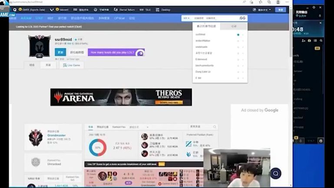
Task: Open Valorant site from top bar
Action: pos(59,10)
